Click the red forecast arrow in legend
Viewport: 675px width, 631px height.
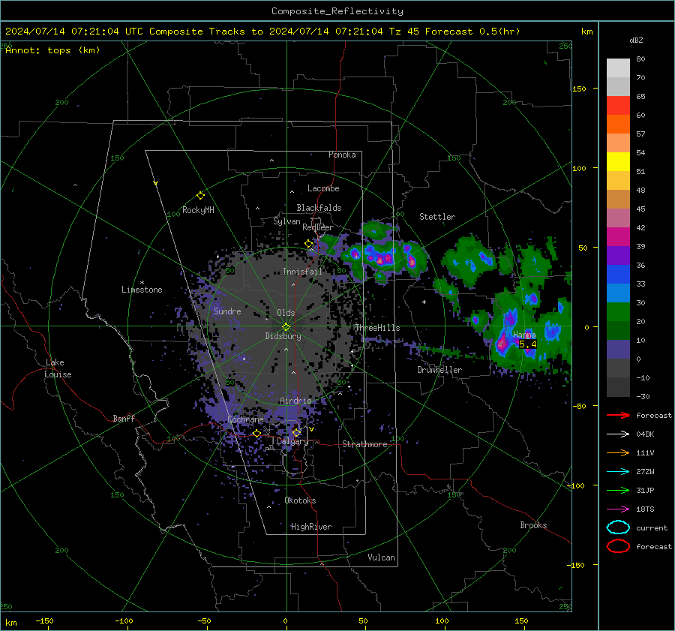point(618,415)
